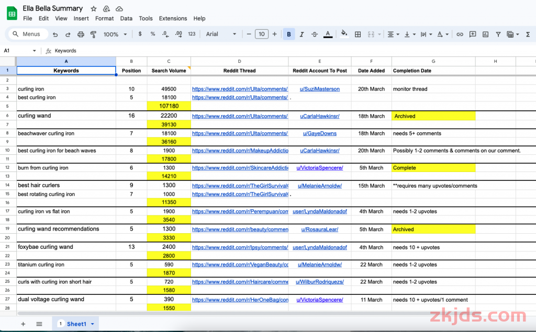Viewport: 536px width, 332px height.
Task: Toggle Bold formatting
Action: (289, 34)
